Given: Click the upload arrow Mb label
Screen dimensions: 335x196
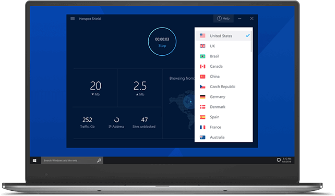Looking at the screenshot, I should (x=140, y=94).
